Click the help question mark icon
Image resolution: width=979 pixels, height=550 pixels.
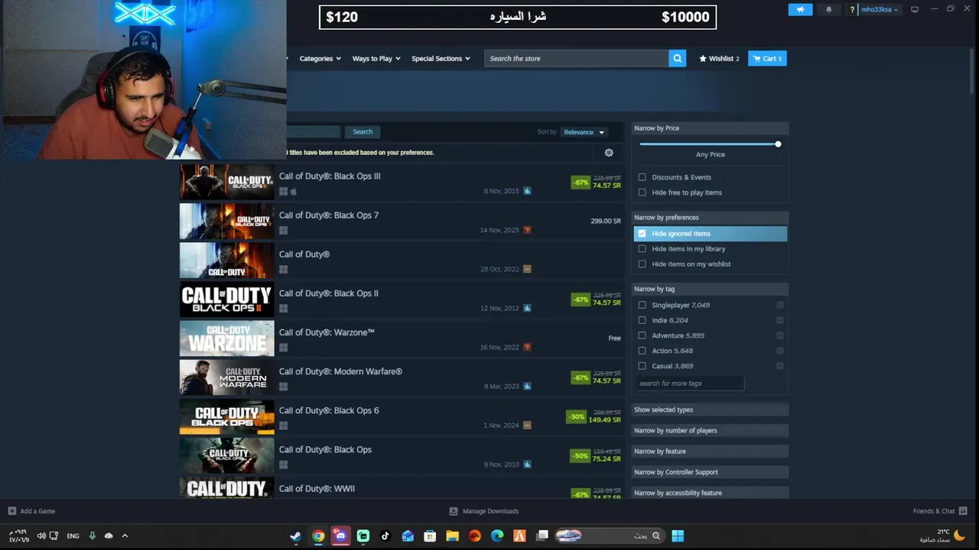click(x=852, y=9)
